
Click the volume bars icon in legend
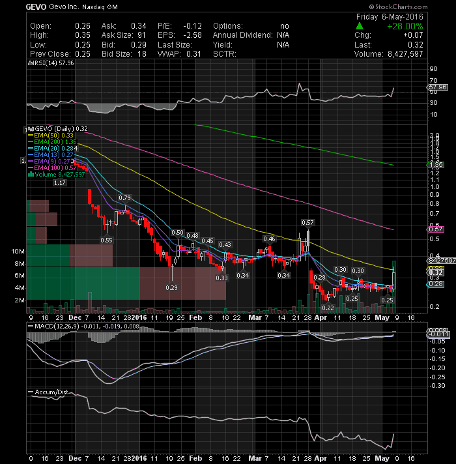[31, 174]
